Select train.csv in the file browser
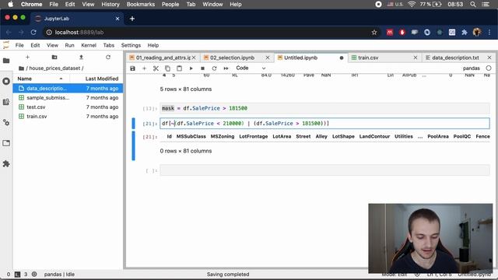Viewport: 498px width, 280px height. [68, 117]
